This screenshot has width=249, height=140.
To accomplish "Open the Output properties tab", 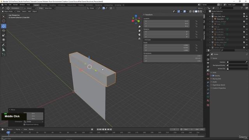I will tap(208, 63).
